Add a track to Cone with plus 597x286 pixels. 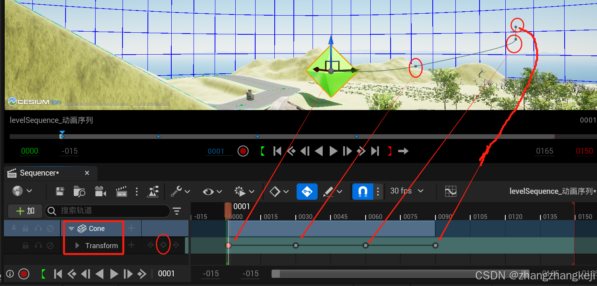[x=131, y=228]
